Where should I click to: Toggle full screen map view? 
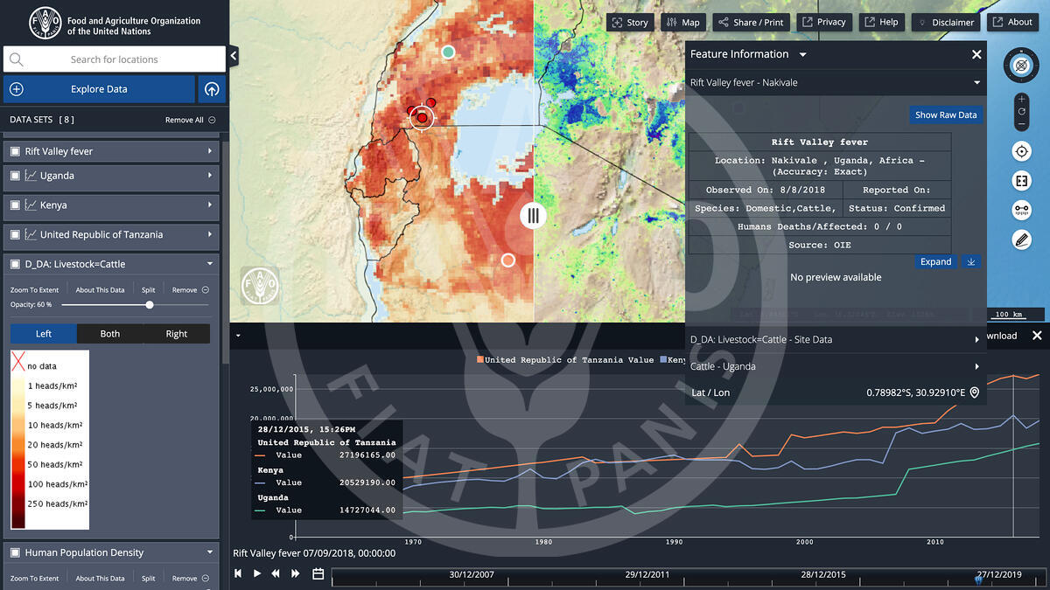(x=1021, y=181)
